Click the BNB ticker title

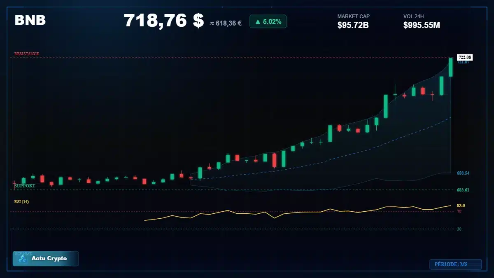[30, 20]
